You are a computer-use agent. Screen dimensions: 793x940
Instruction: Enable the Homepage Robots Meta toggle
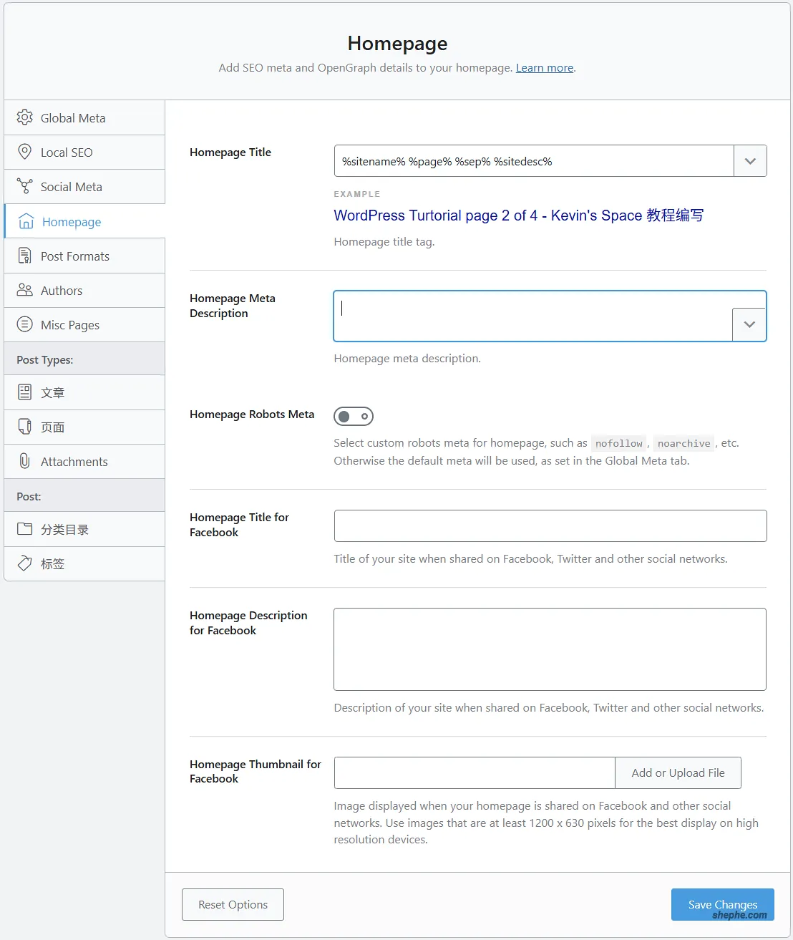354,416
